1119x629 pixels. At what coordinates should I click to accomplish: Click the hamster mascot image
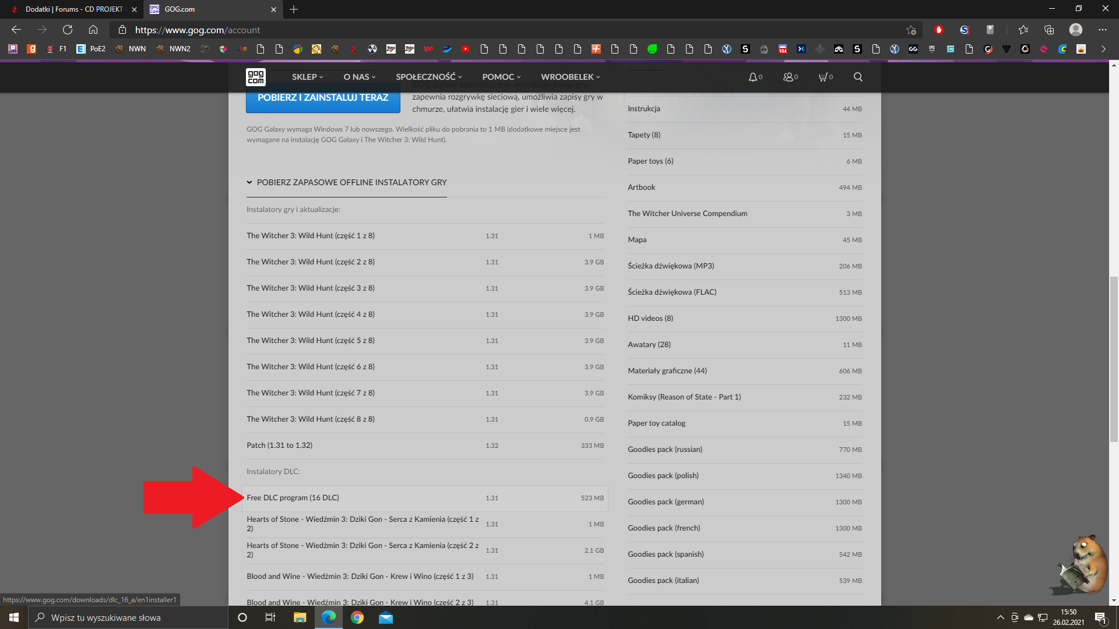[1079, 565]
